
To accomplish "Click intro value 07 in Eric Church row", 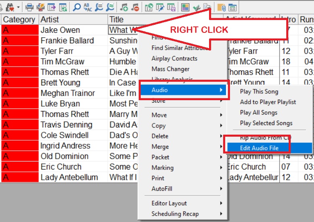I will [x=289, y=167].
